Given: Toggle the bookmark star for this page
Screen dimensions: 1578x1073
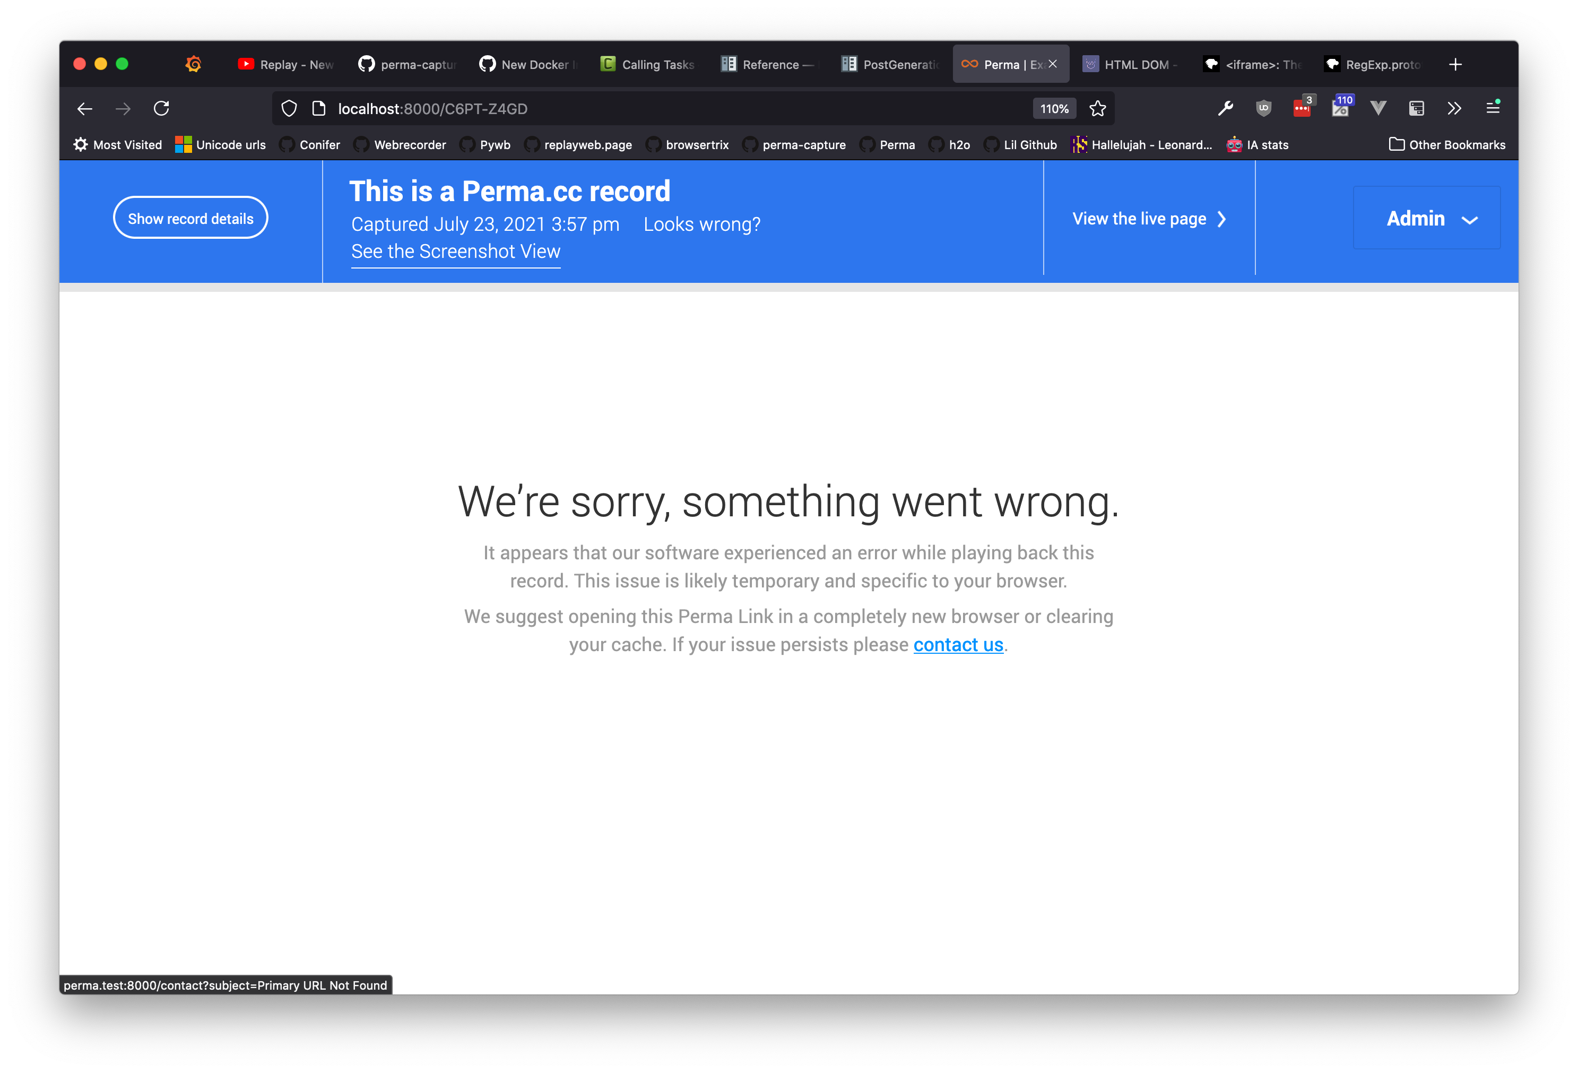Looking at the screenshot, I should pos(1097,108).
